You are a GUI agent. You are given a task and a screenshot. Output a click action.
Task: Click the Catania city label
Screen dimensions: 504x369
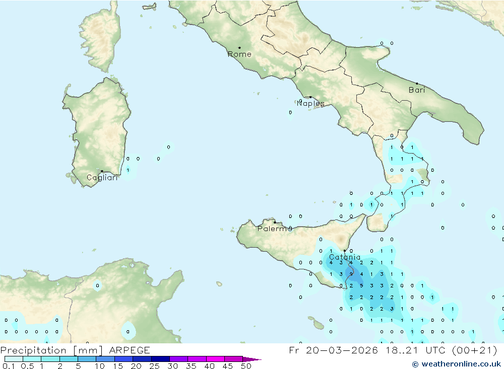(345, 257)
